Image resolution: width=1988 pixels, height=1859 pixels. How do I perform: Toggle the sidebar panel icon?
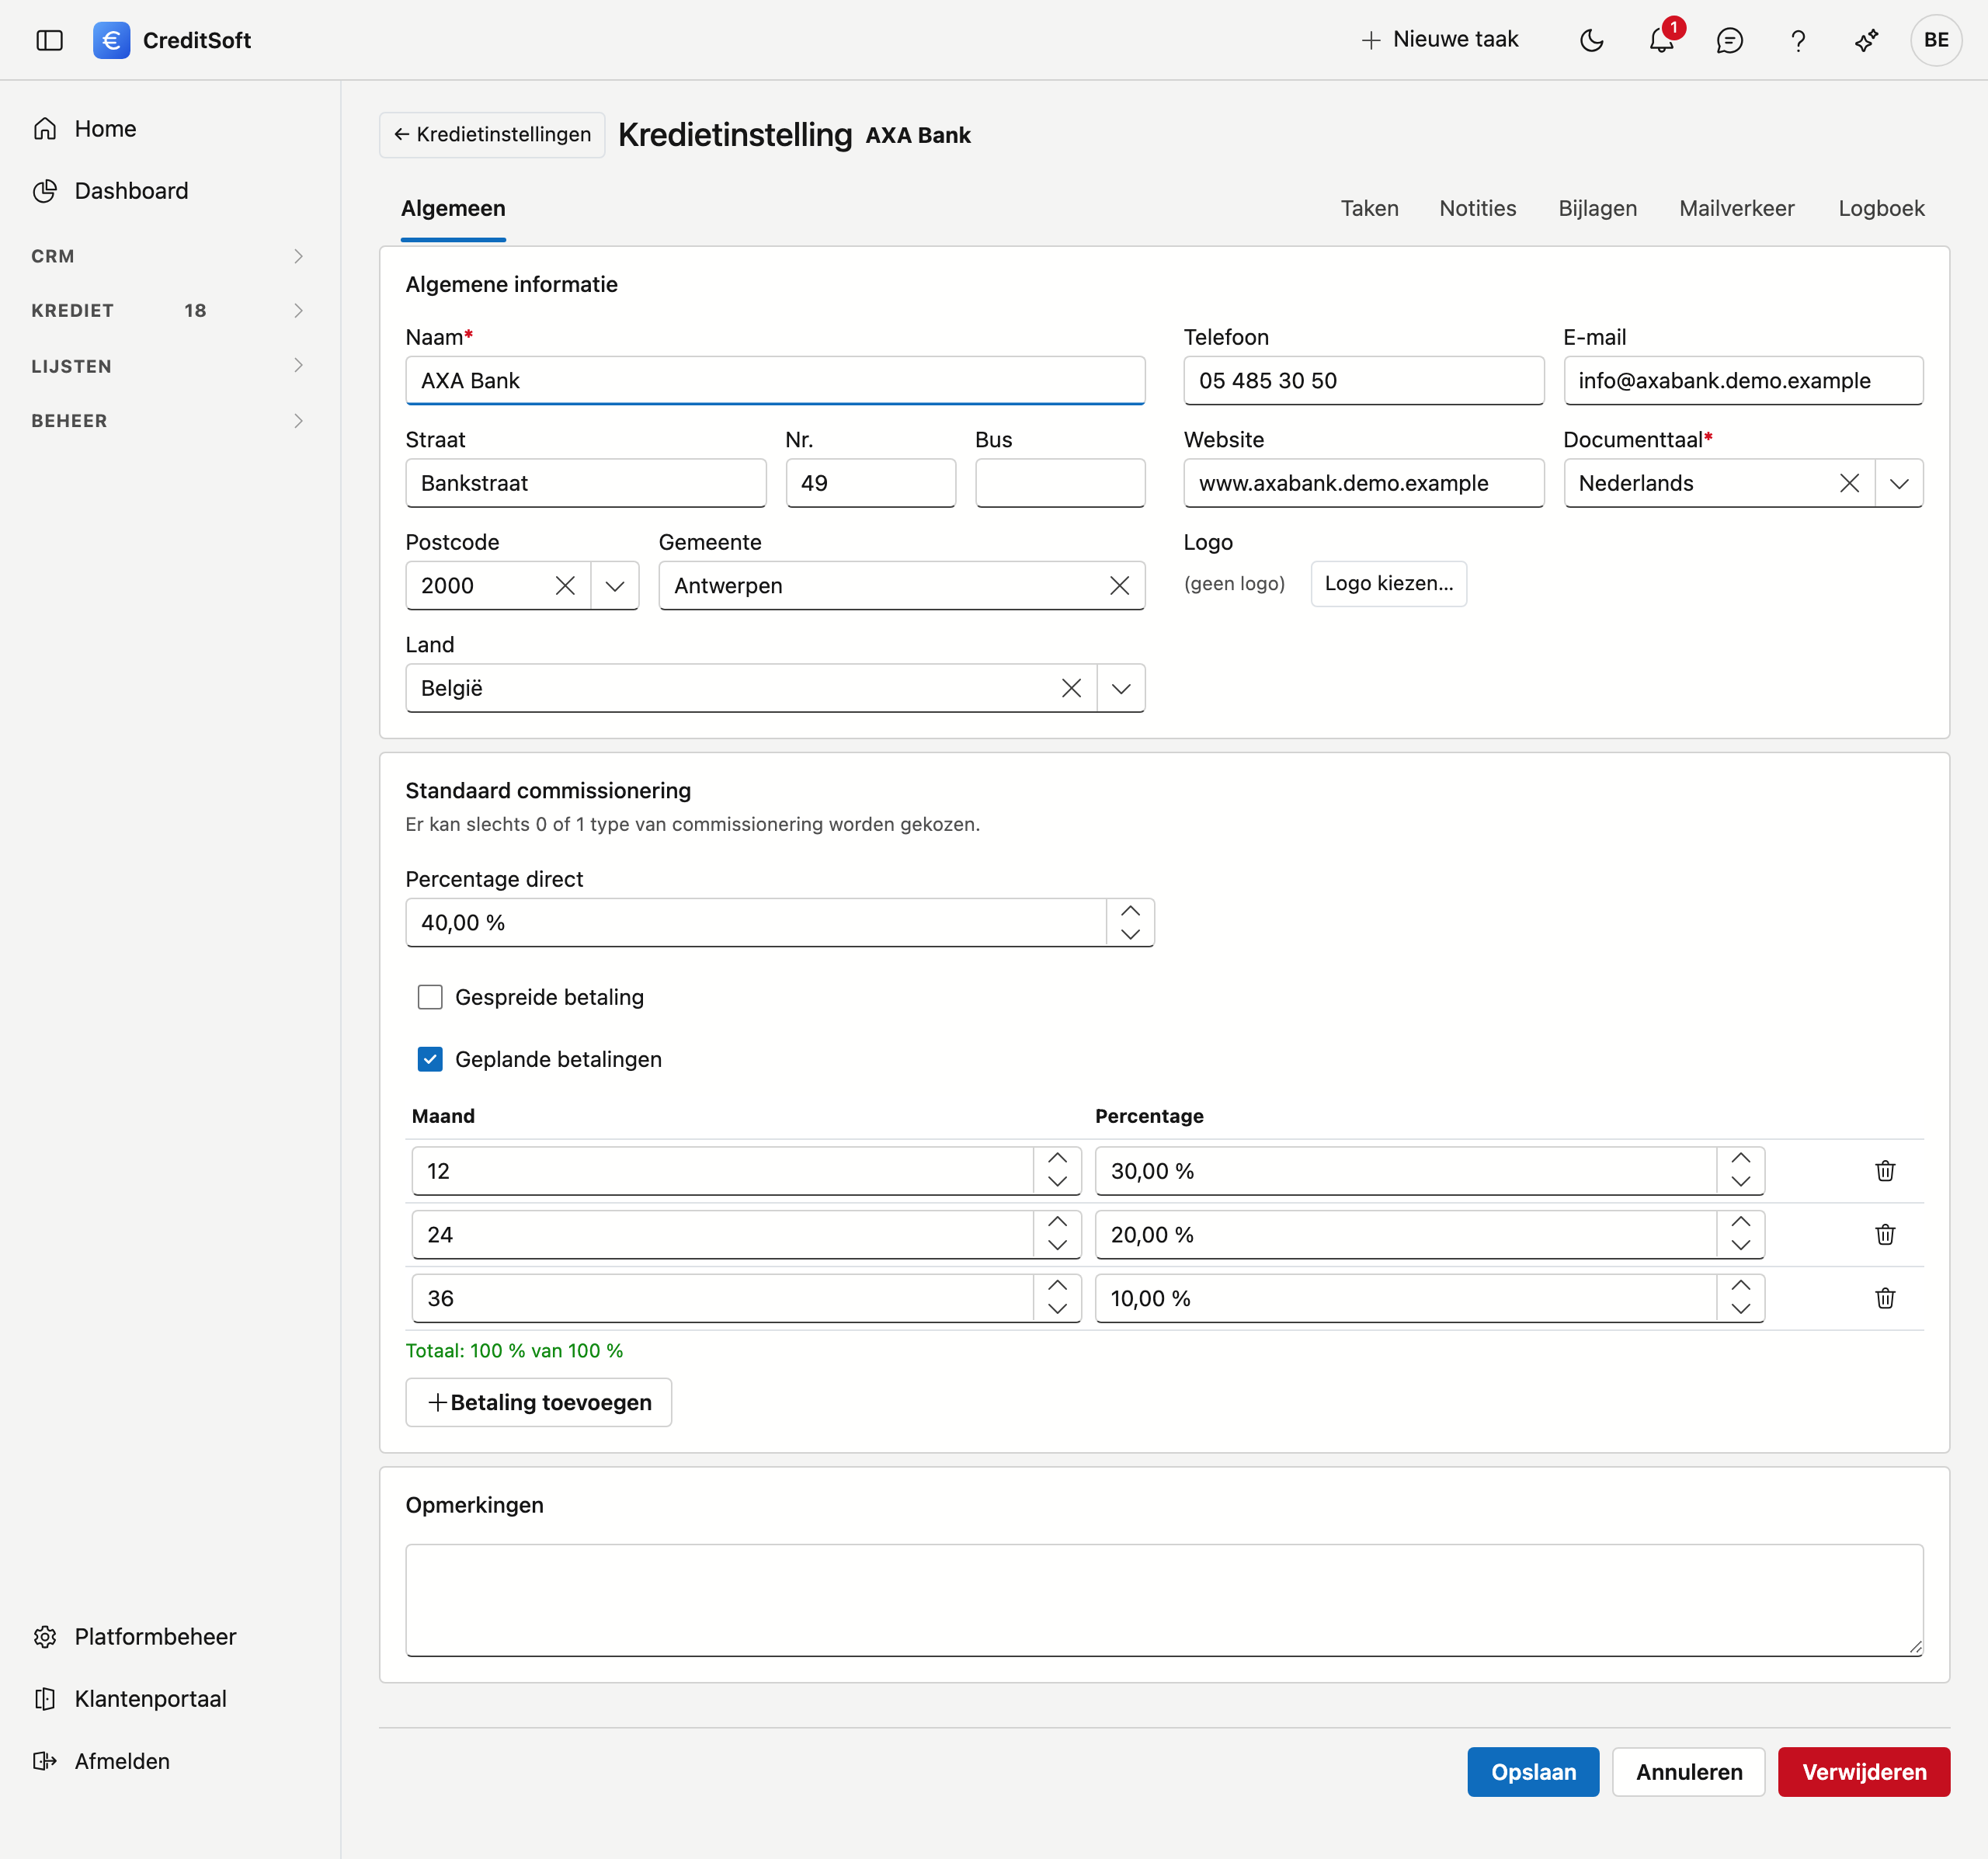coord(49,40)
